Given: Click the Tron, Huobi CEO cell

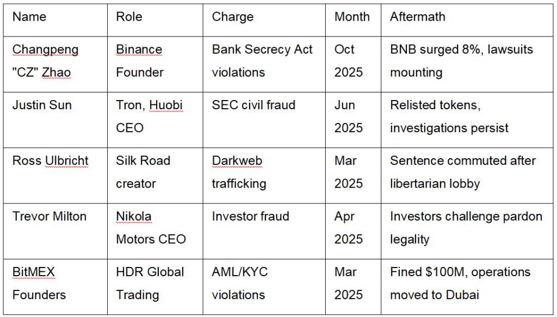Looking at the screenshot, I should (150, 116).
